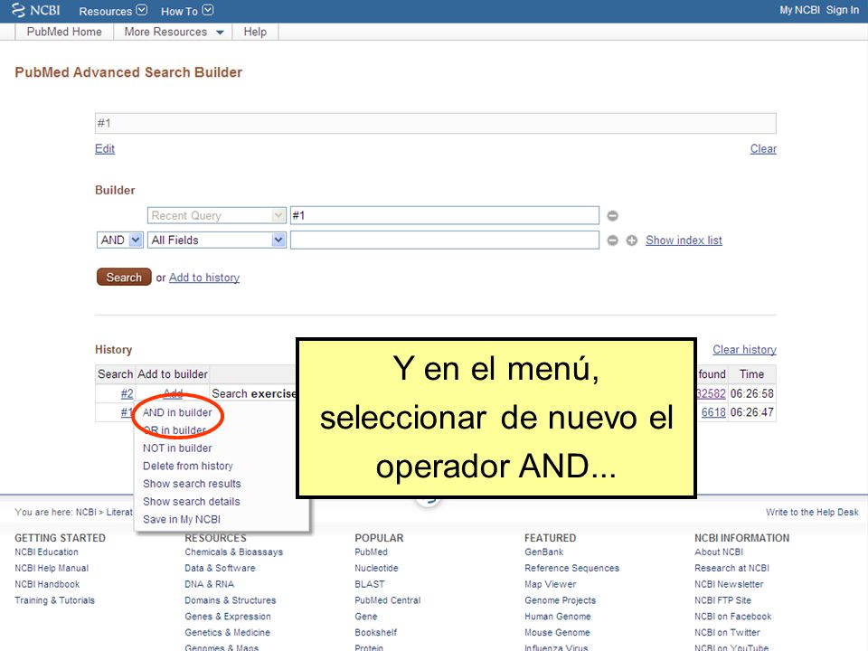Click the NCBI logo in the header
The height and width of the screenshot is (651, 868).
click(x=36, y=11)
